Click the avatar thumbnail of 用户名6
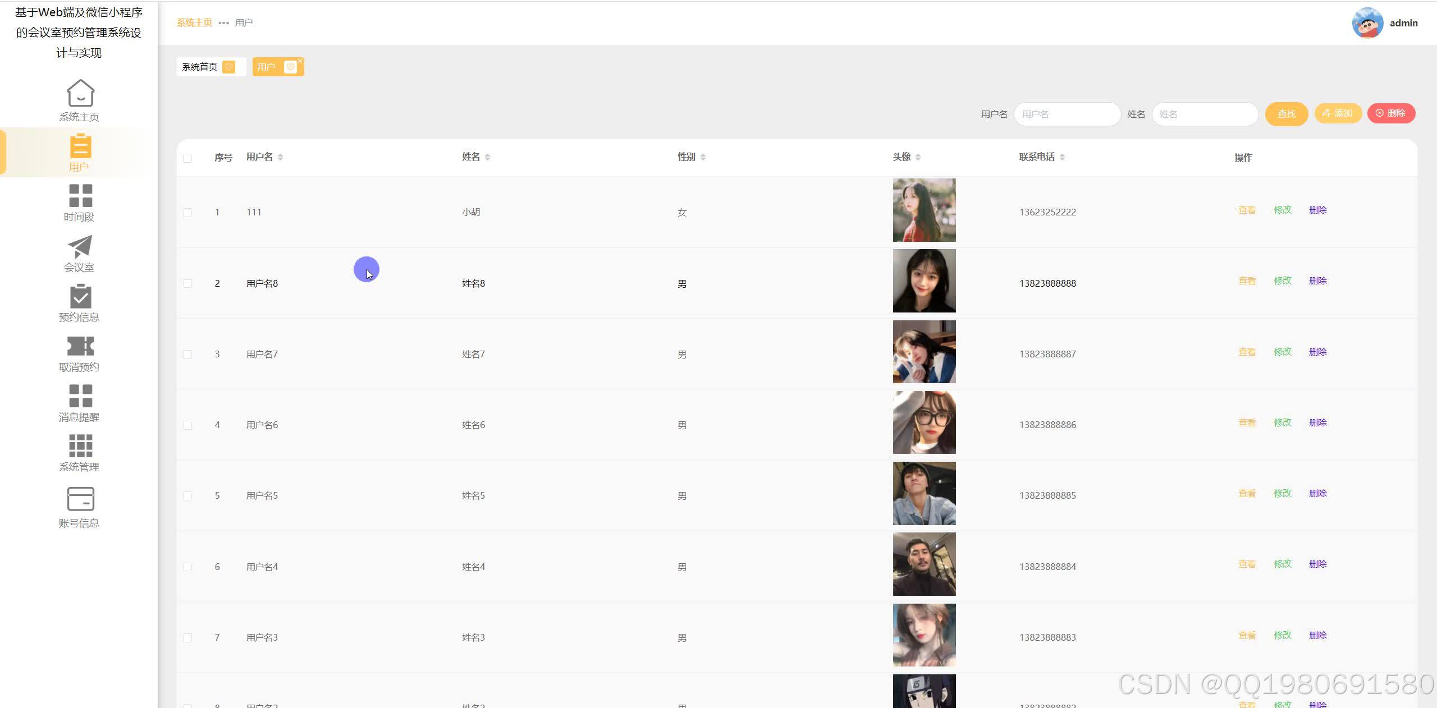The image size is (1437, 708). click(x=924, y=422)
